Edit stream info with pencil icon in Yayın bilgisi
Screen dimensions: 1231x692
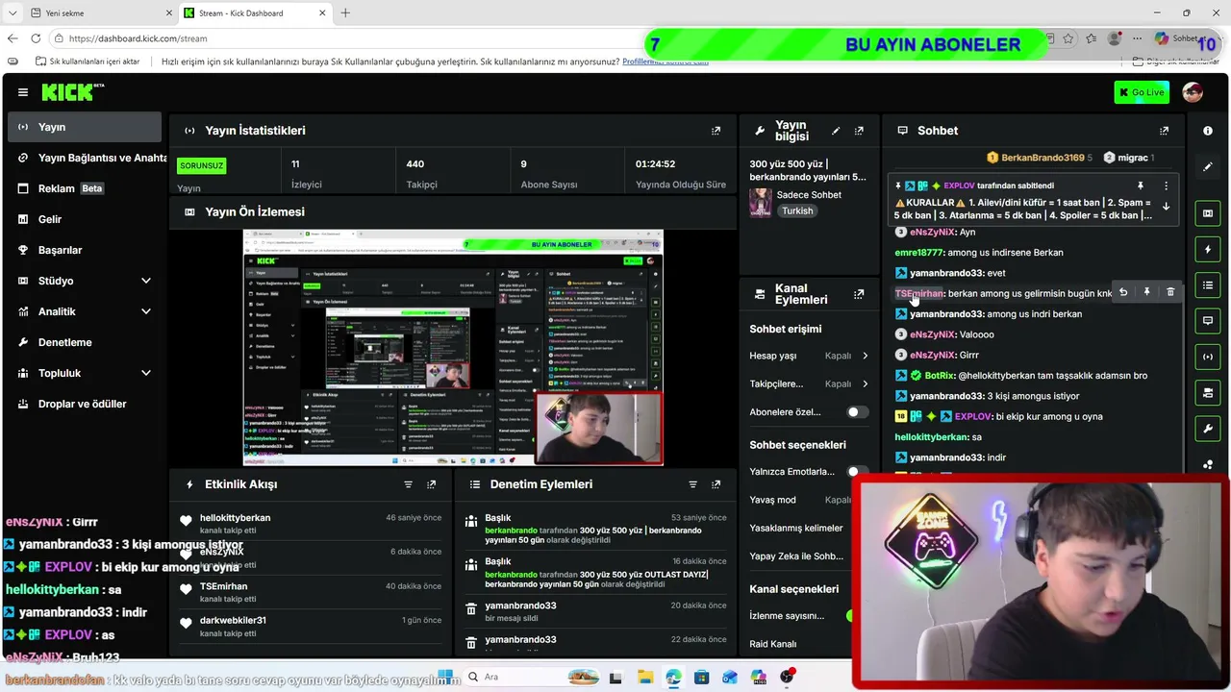point(836,131)
